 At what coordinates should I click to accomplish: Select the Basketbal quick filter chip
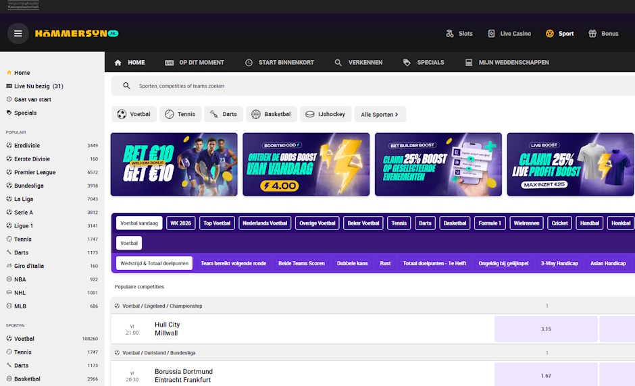(x=272, y=114)
